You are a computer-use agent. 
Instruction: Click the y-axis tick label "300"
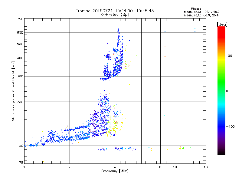20,76
